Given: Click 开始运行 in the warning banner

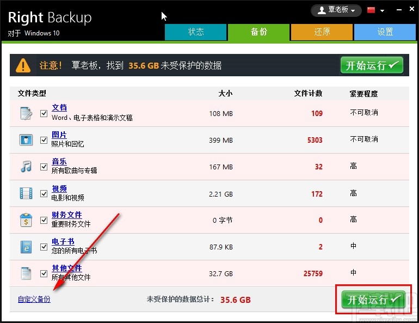Looking at the screenshot, I should 372,65.
